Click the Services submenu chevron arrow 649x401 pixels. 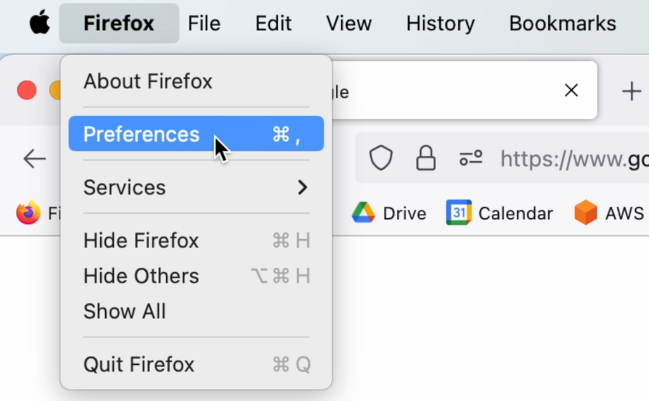coord(302,187)
